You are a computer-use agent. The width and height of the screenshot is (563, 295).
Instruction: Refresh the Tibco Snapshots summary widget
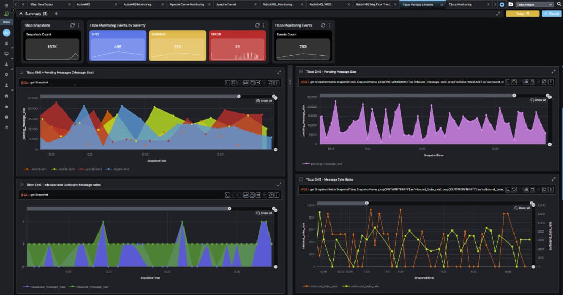(x=72, y=25)
